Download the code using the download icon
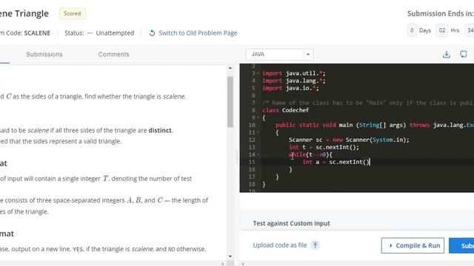The width and height of the screenshot is (474, 266). [446, 54]
